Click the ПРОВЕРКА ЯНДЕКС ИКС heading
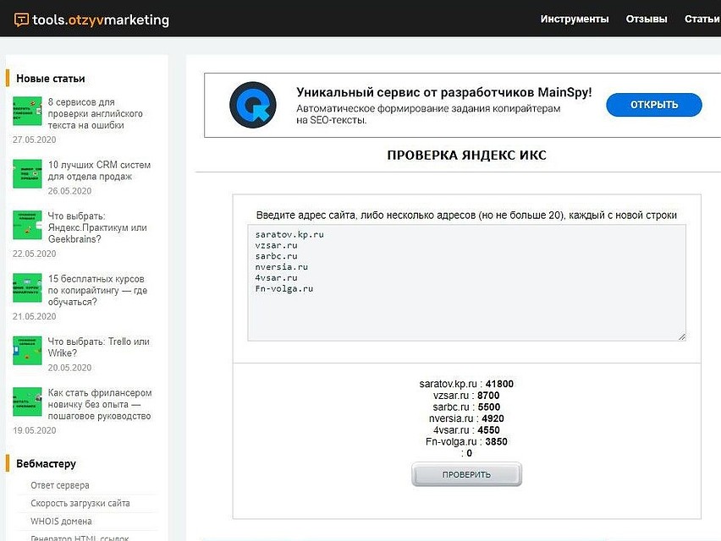 (x=466, y=156)
